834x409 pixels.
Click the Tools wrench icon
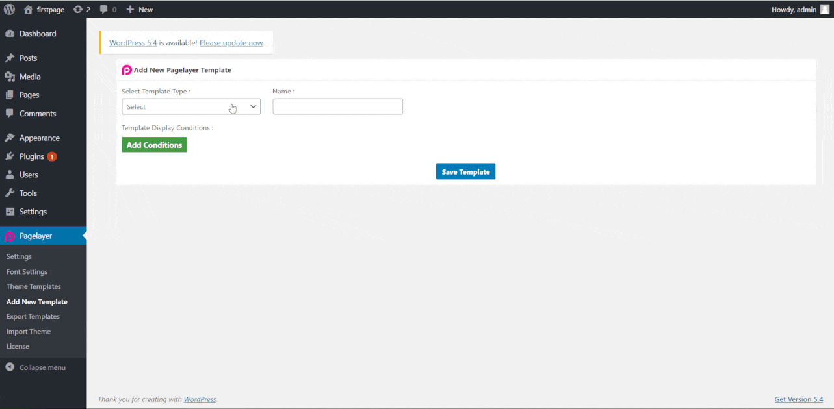(x=10, y=193)
